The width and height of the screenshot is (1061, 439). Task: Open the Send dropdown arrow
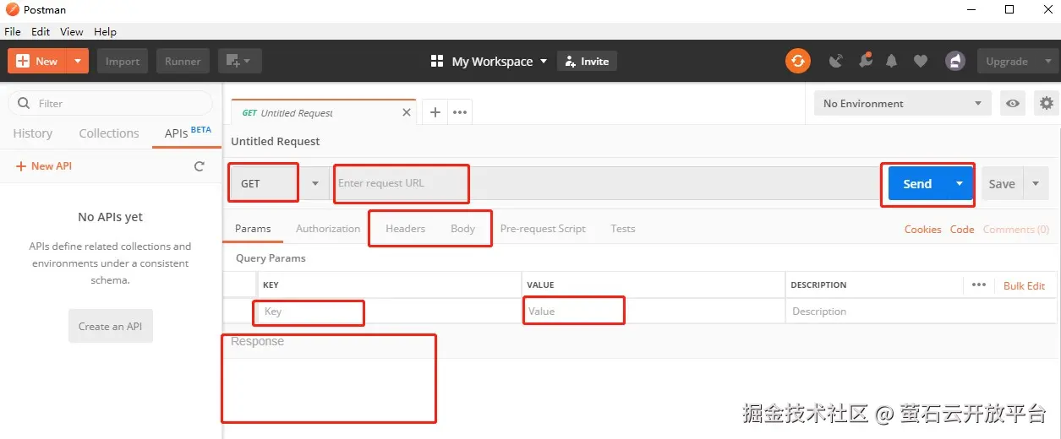pyautogui.click(x=960, y=183)
